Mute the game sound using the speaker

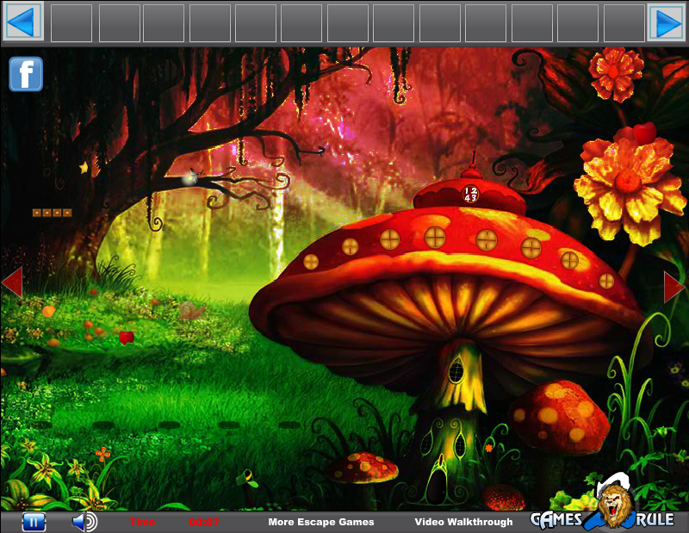coord(84,521)
